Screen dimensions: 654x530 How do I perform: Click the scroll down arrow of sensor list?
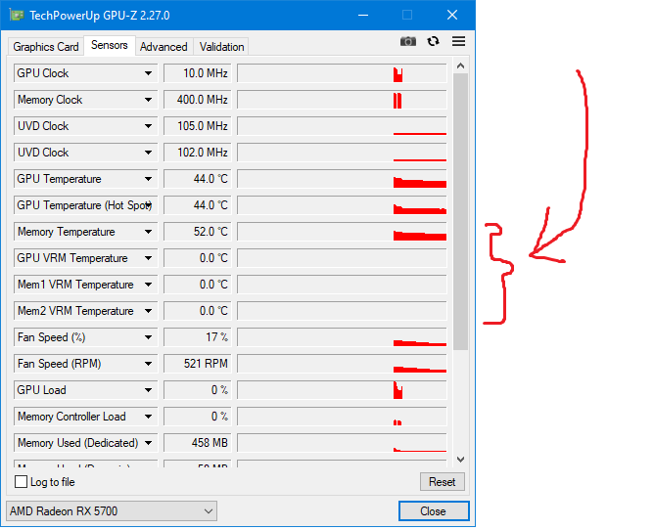click(x=460, y=460)
